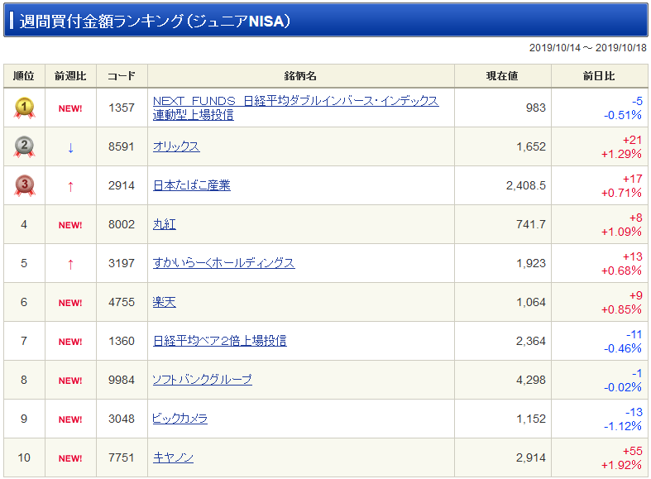Open the ソフトバンクグループ link
Viewport: 651px width, 479px height.
[202, 380]
